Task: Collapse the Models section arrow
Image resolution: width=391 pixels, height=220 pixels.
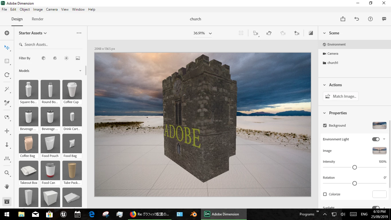Action: click(80, 71)
